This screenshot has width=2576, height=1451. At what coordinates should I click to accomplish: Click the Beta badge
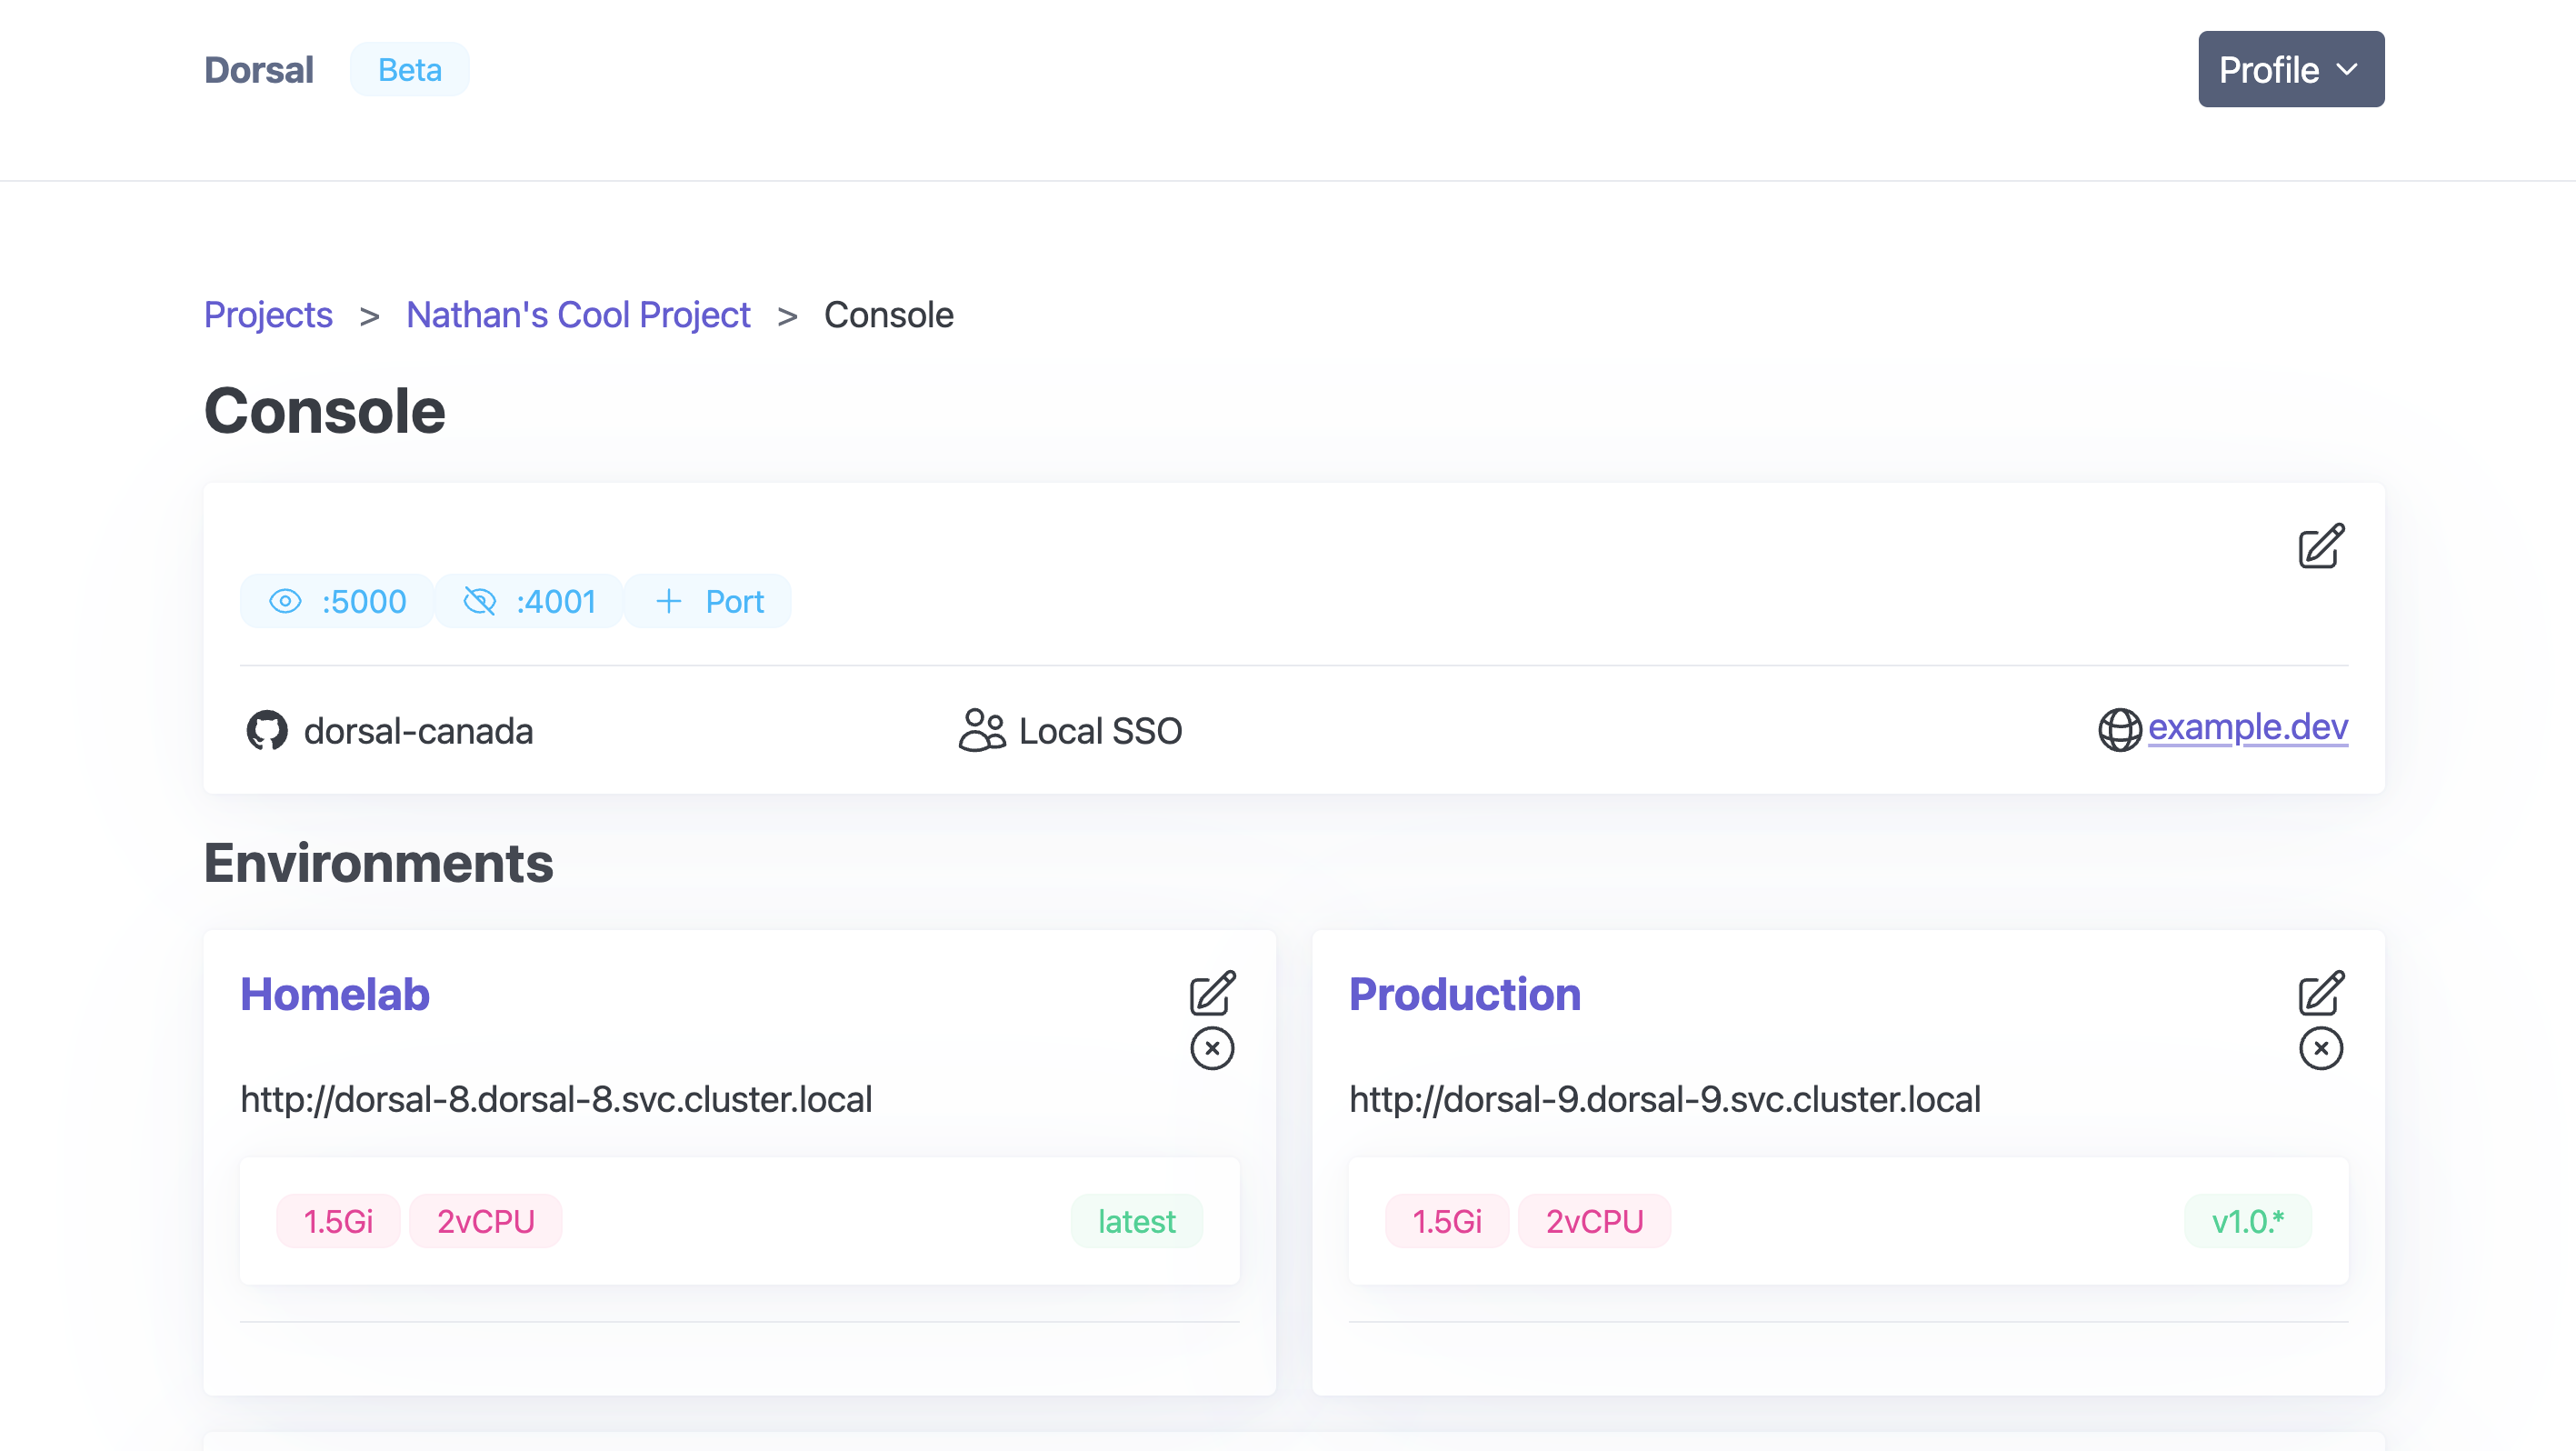click(x=409, y=70)
